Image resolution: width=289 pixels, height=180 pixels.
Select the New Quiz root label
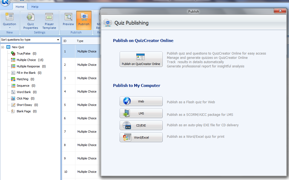coord(18,47)
